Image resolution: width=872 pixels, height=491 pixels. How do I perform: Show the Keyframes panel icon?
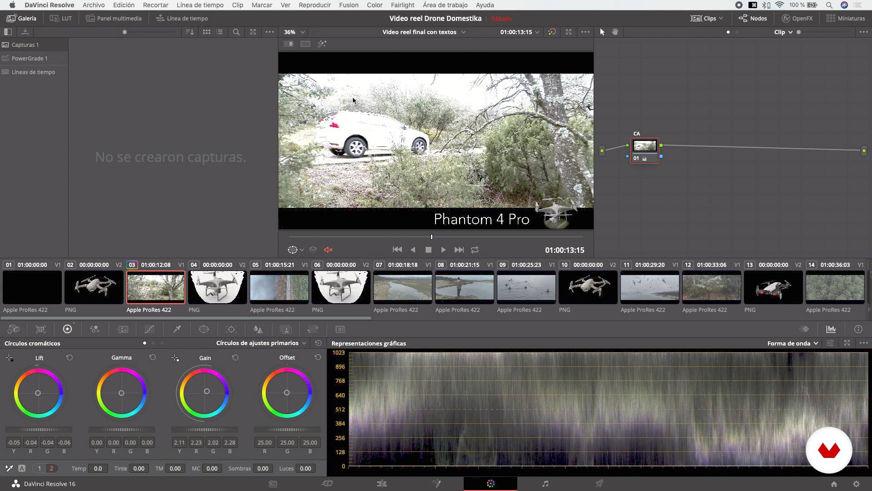point(804,329)
